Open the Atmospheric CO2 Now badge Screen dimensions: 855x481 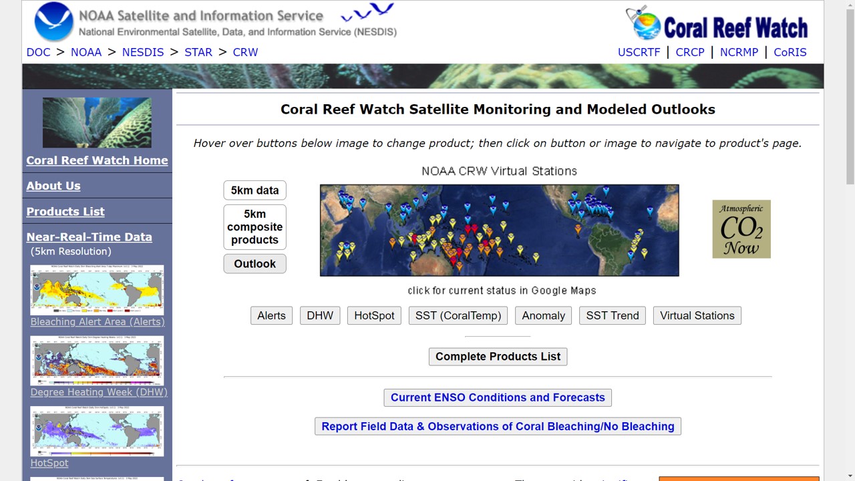point(741,229)
